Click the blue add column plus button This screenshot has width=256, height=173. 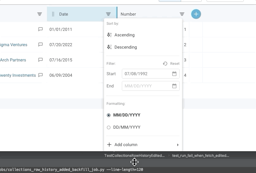pos(196,14)
